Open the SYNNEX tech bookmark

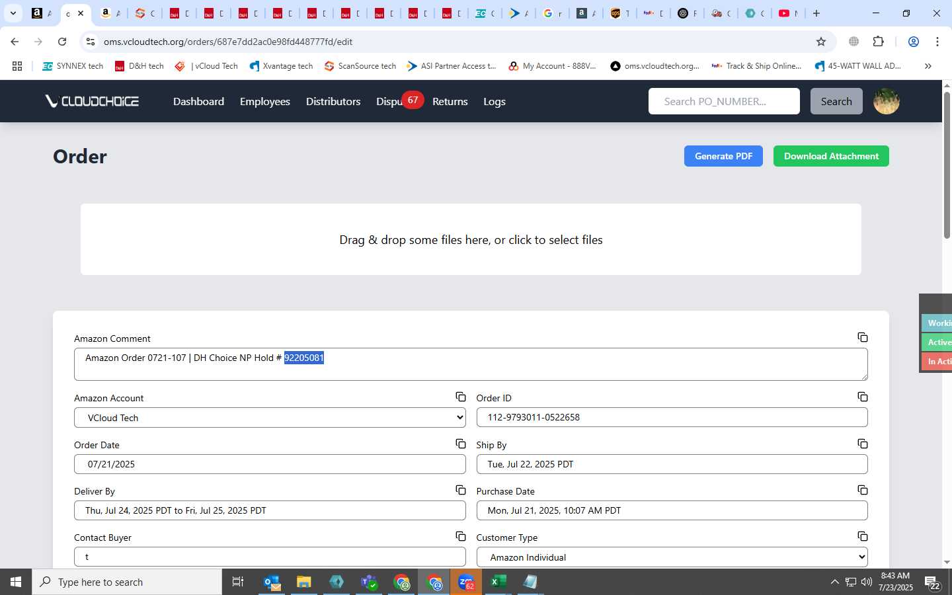[73, 66]
